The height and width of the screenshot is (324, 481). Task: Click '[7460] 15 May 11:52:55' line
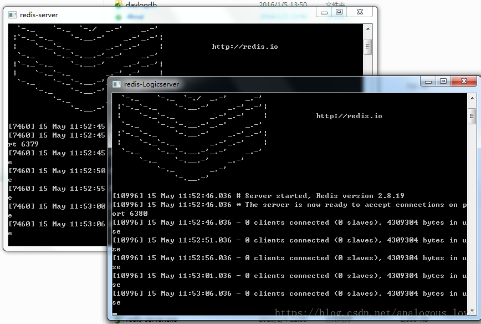[57, 189]
